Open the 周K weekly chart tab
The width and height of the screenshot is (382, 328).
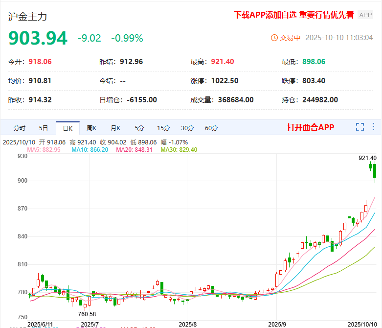click(91, 128)
